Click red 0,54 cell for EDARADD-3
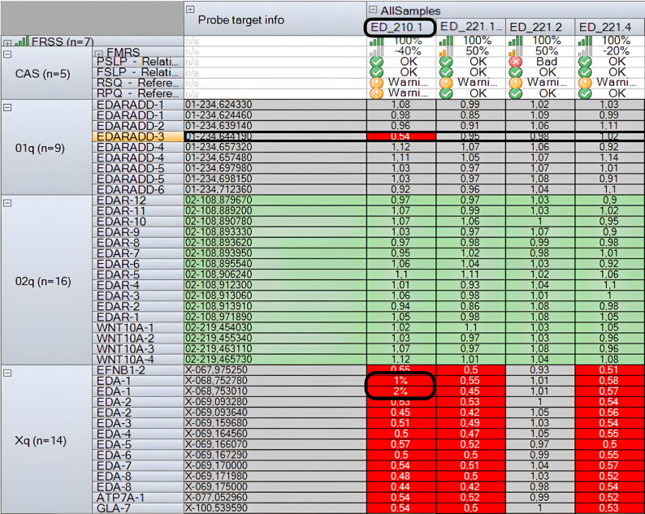The image size is (645, 514). click(401, 136)
